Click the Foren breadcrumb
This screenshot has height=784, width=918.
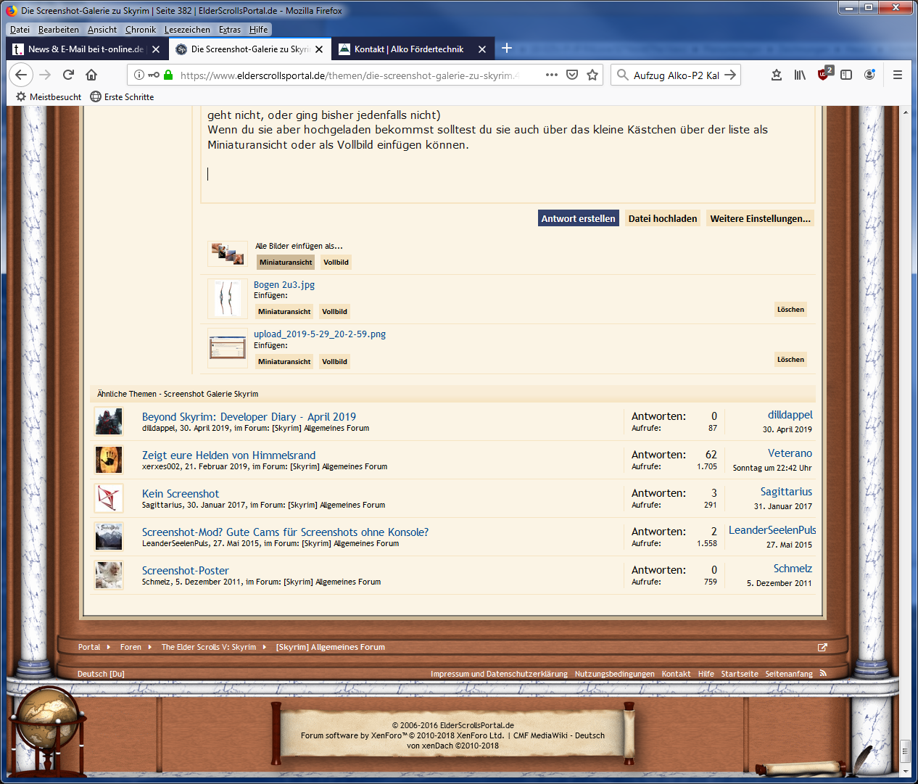pos(131,647)
